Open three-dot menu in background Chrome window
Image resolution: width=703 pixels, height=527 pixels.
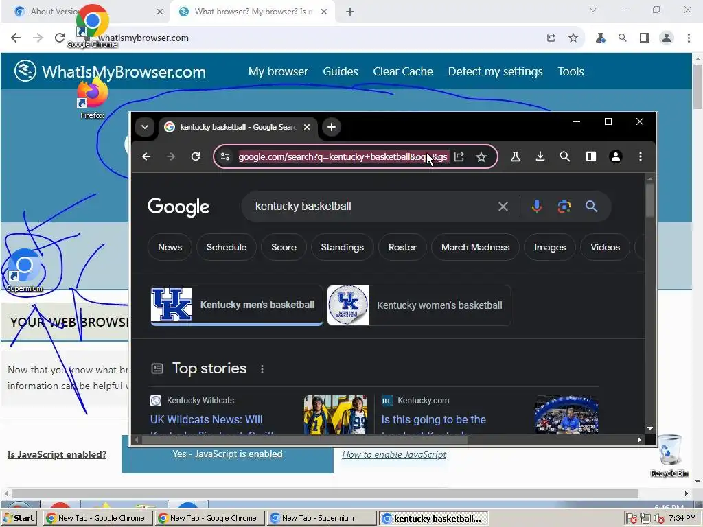click(689, 38)
